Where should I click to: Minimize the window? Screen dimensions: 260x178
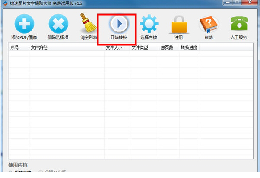[228, 2]
